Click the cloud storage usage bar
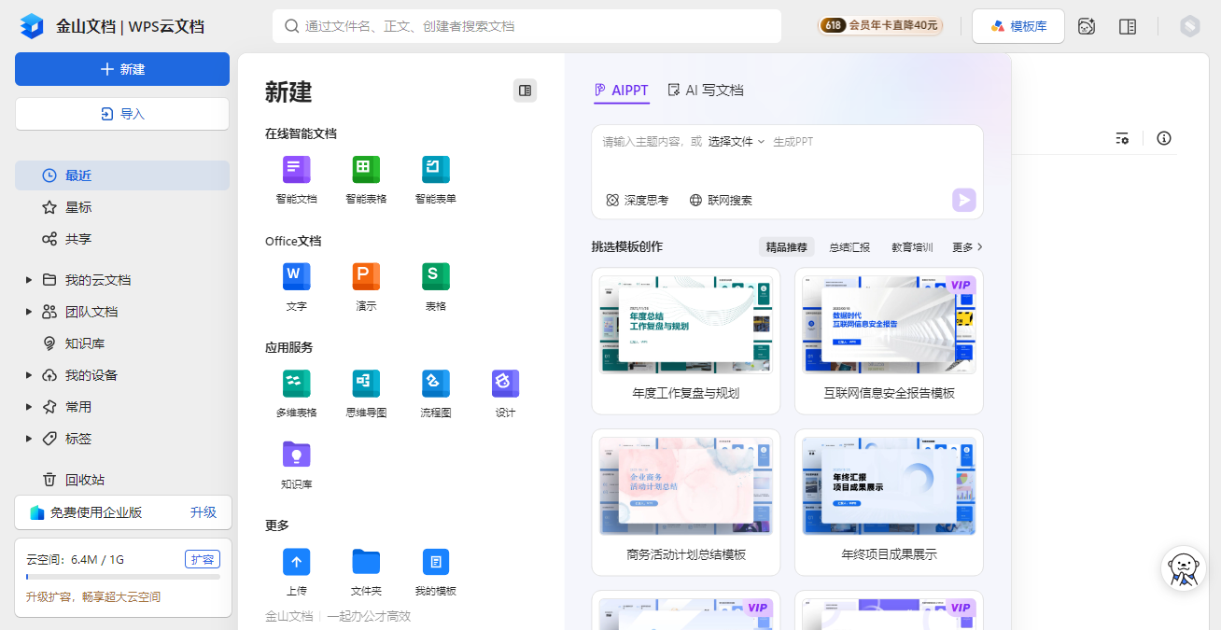This screenshot has width=1221, height=630. (123, 577)
